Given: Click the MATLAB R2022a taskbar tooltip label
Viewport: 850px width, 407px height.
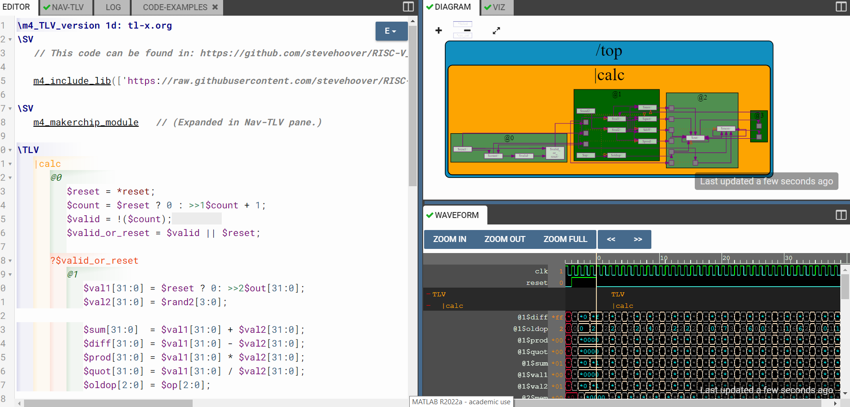Looking at the screenshot, I should pyautogui.click(x=461, y=402).
